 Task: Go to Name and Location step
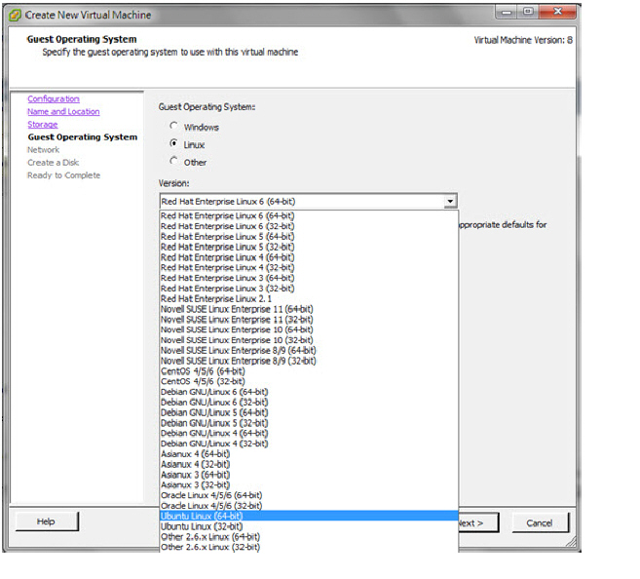click(x=63, y=111)
